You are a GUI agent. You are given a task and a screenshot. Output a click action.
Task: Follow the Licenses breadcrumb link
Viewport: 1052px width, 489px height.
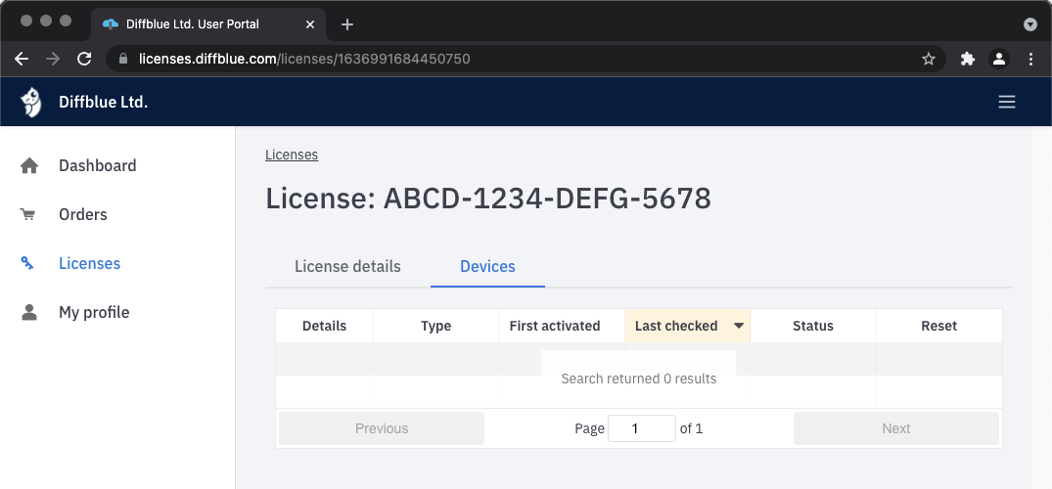tap(292, 155)
